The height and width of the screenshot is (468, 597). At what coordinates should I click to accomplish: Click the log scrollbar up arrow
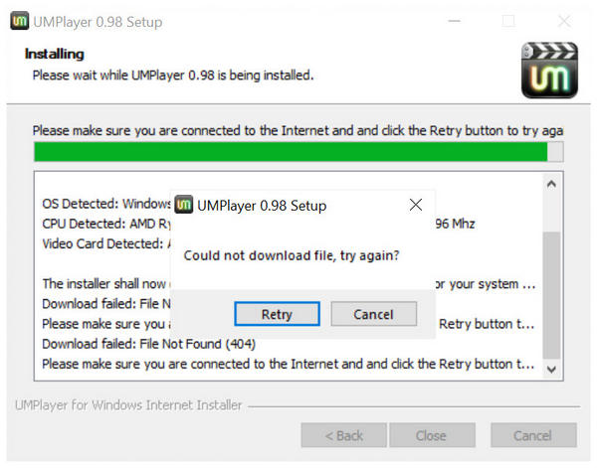[x=551, y=185]
